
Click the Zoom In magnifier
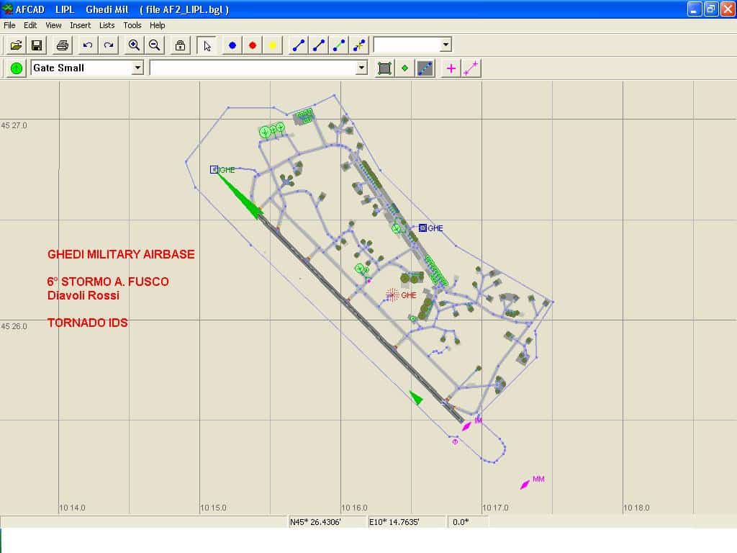coord(134,45)
